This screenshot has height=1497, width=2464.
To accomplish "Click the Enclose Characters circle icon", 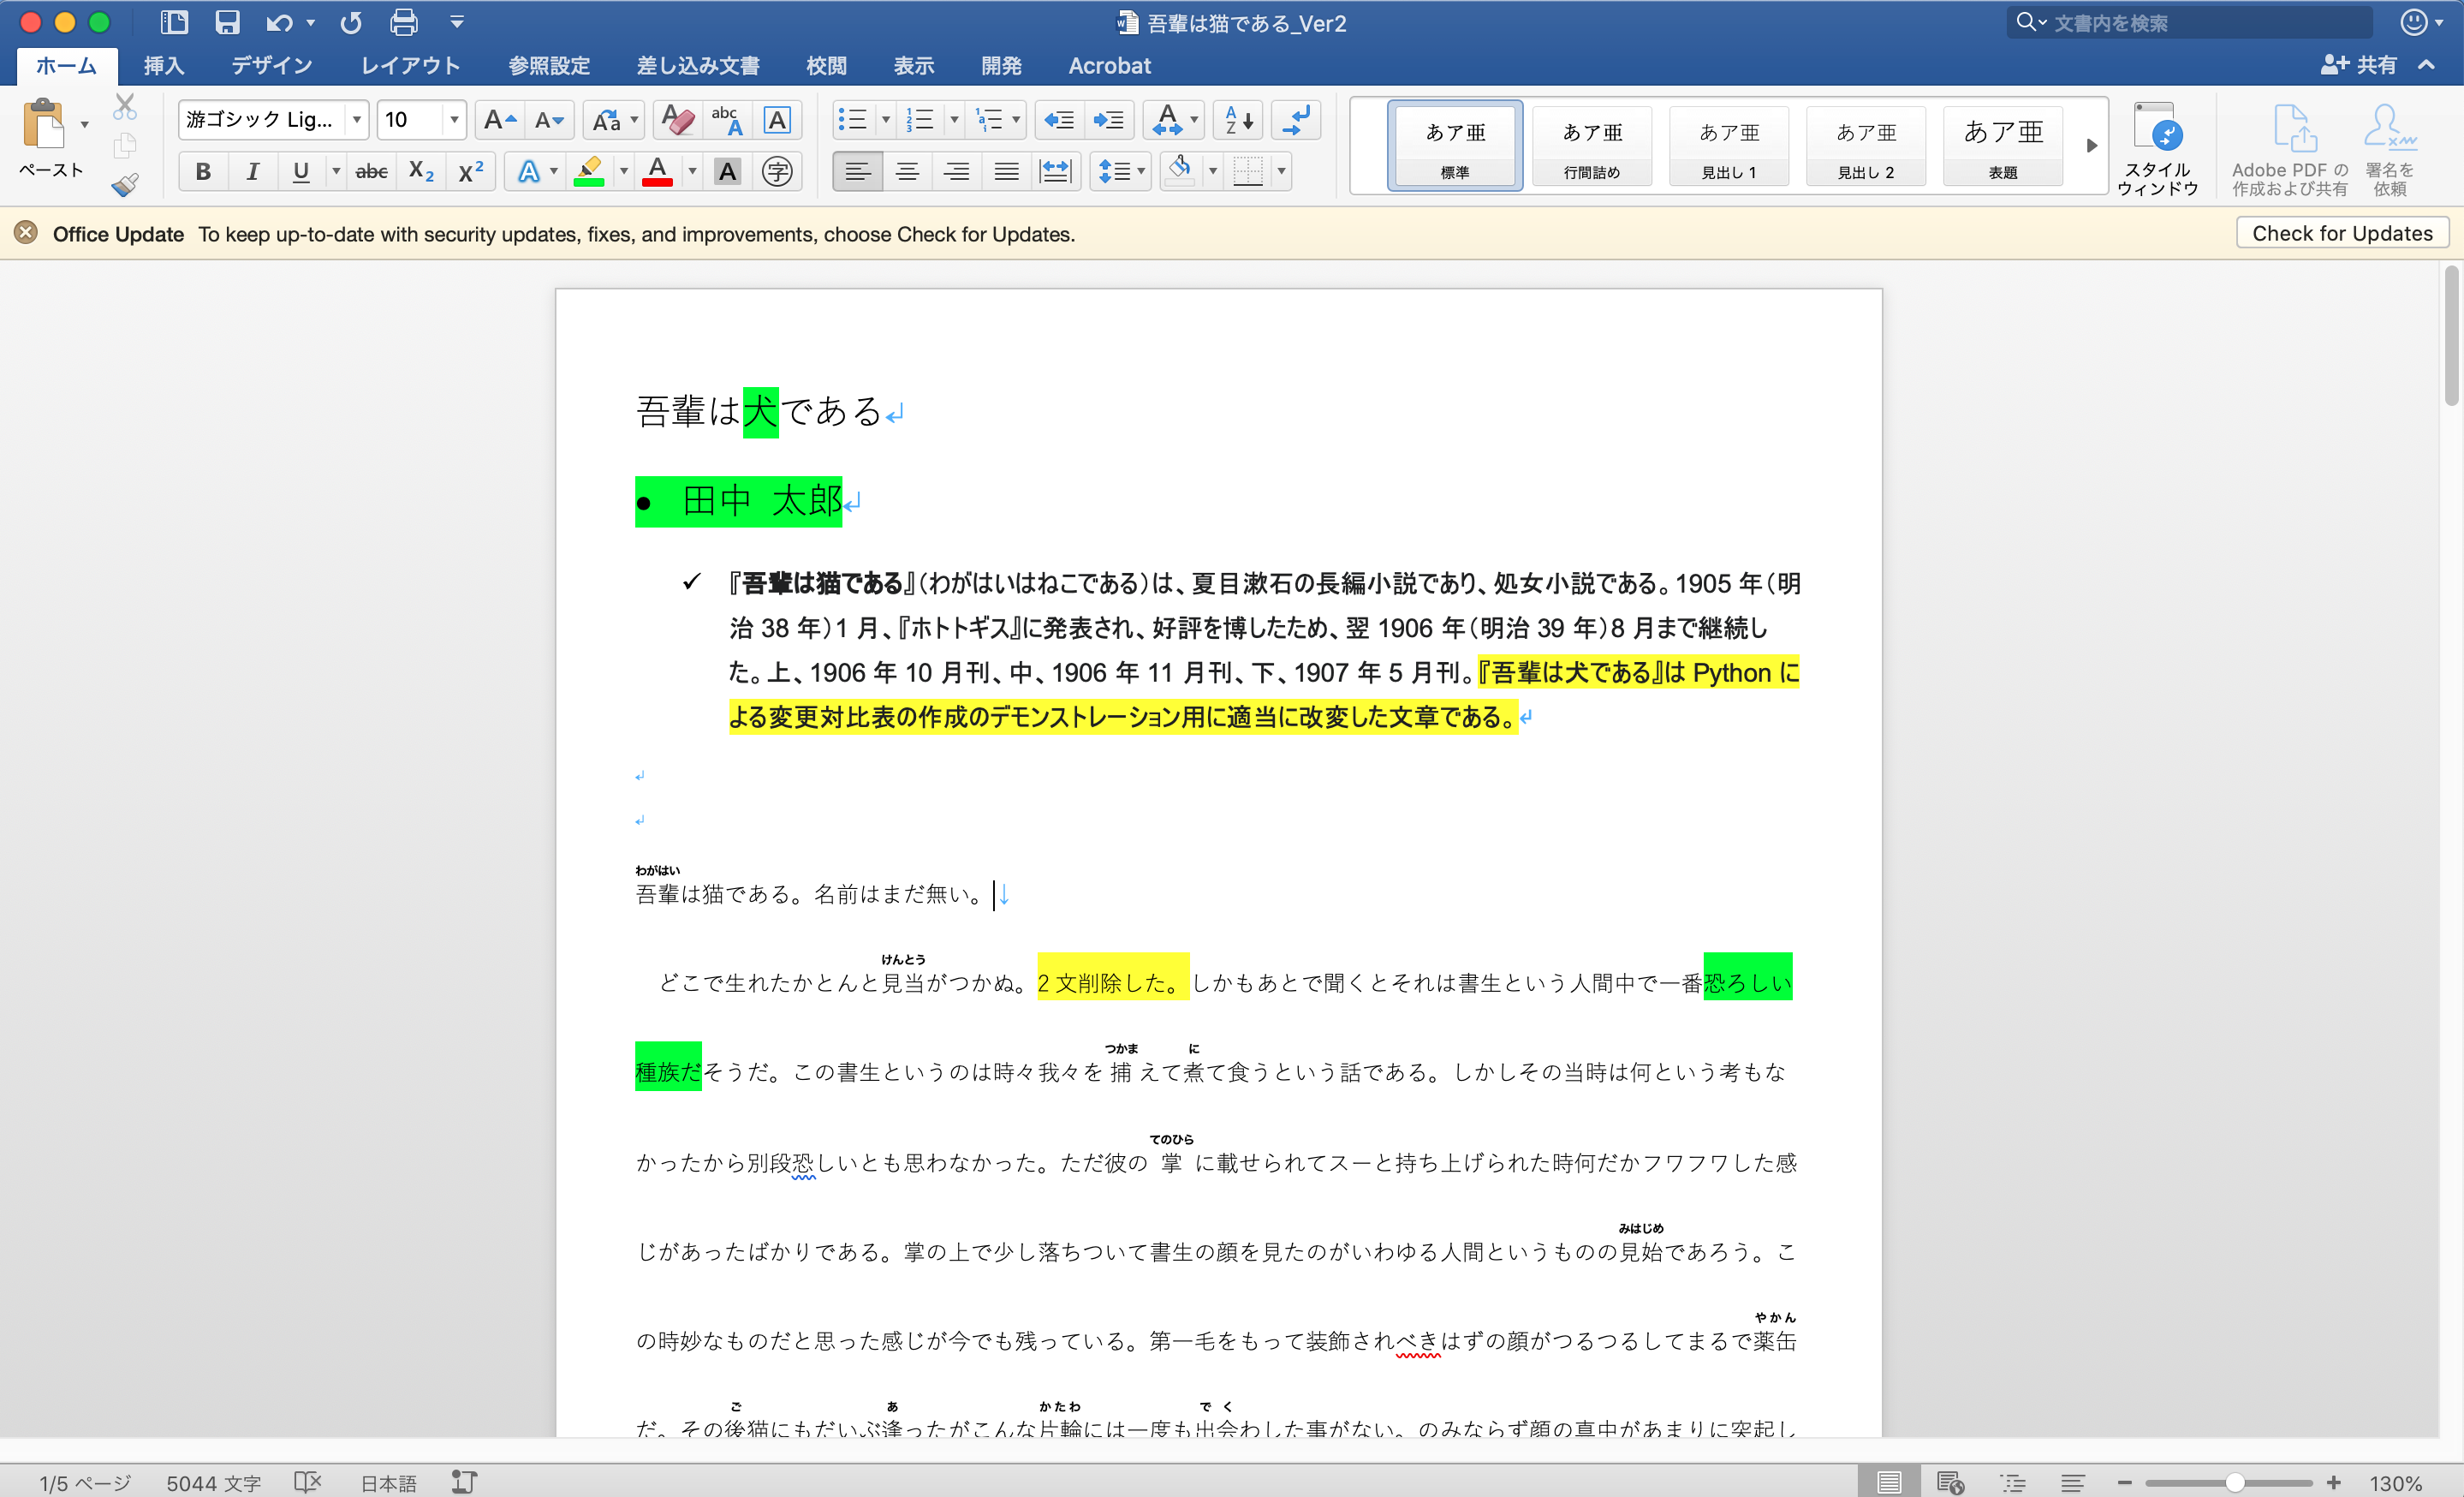I will [x=777, y=172].
